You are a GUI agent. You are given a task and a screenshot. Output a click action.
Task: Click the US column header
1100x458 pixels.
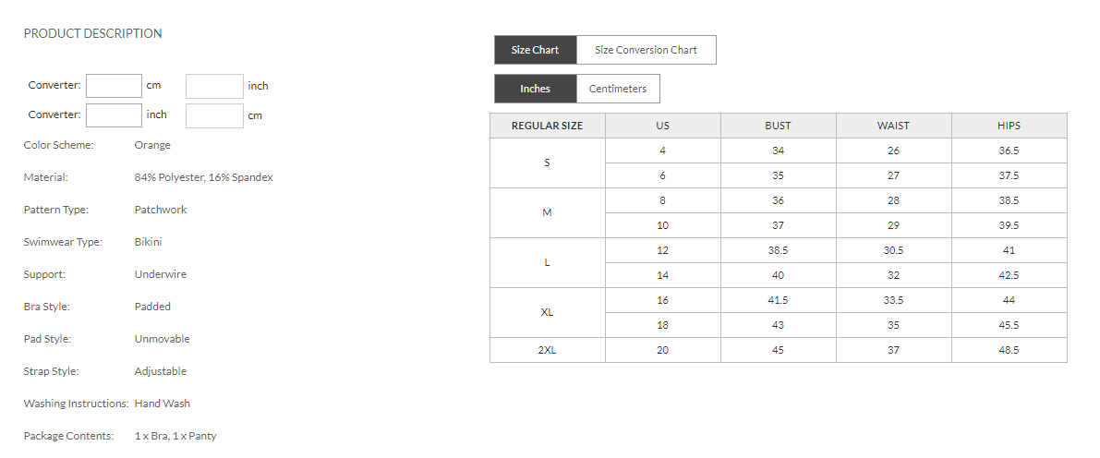[662, 126]
